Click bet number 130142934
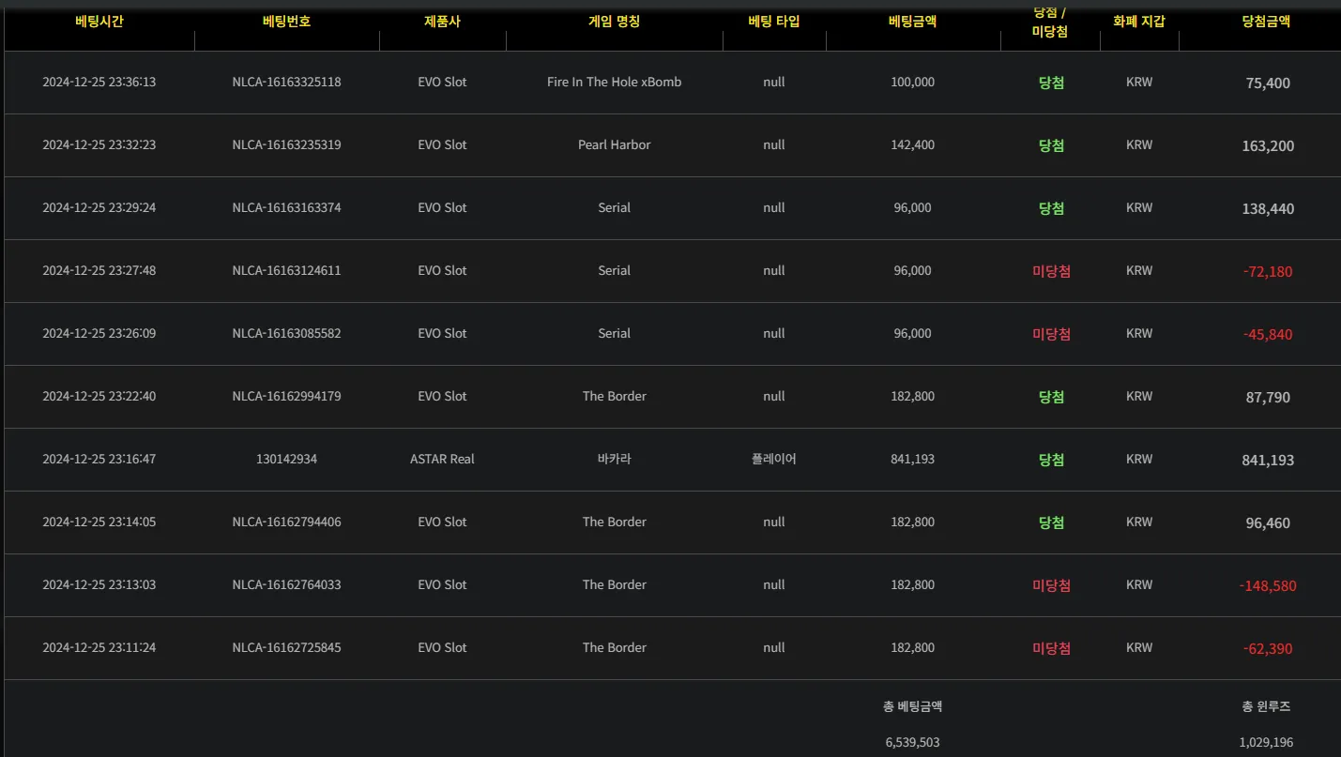Screen dimensions: 1341x757 coord(286,459)
